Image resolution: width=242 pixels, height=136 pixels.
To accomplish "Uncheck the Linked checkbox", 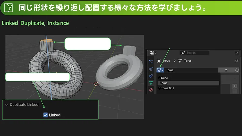I will click(x=46, y=115).
